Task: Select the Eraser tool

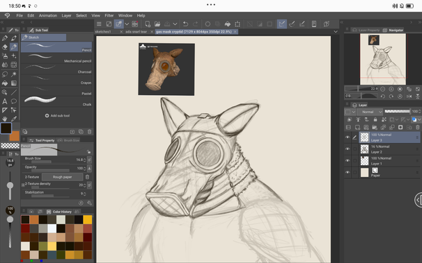Action: [5, 47]
